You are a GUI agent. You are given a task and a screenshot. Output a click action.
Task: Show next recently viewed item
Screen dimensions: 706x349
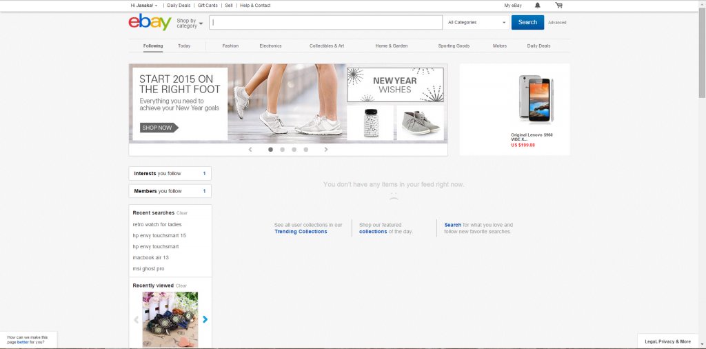click(x=205, y=319)
